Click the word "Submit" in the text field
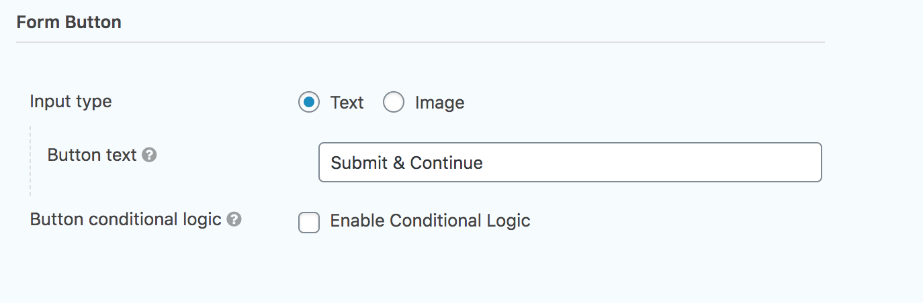The width and height of the screenshot is (923, 303). (x=359, y=163)
